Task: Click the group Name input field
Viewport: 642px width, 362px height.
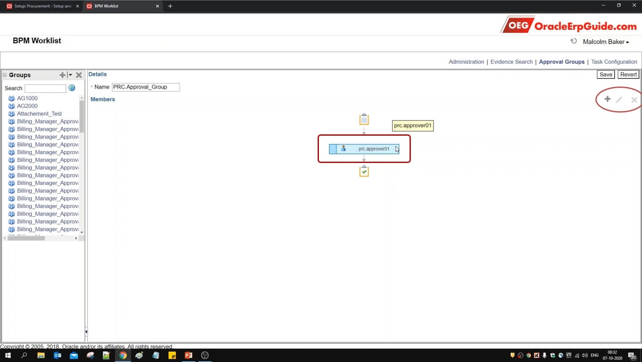Action: click(146, 87)
